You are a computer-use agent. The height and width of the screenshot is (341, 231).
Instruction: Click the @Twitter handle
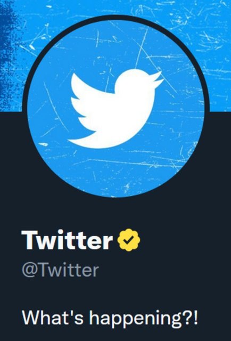[60, 270]
